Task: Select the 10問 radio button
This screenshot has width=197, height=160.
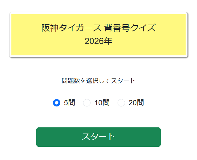Action: [x=87, y=103]
